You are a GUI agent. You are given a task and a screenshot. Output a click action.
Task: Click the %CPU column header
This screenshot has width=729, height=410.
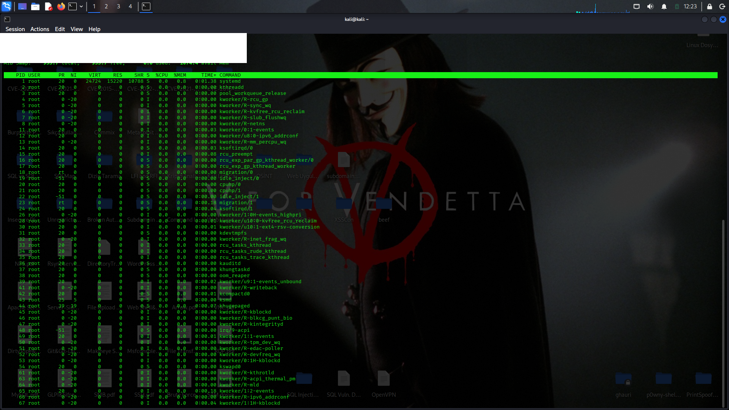click(162, 75)
